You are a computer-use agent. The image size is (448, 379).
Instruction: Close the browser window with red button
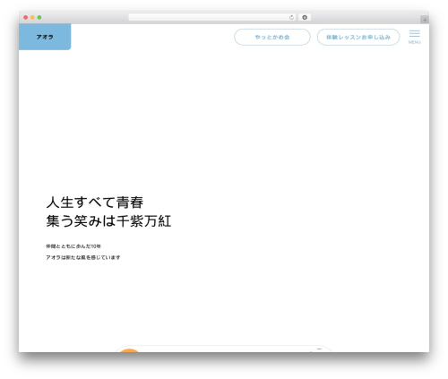coord(26,17)
